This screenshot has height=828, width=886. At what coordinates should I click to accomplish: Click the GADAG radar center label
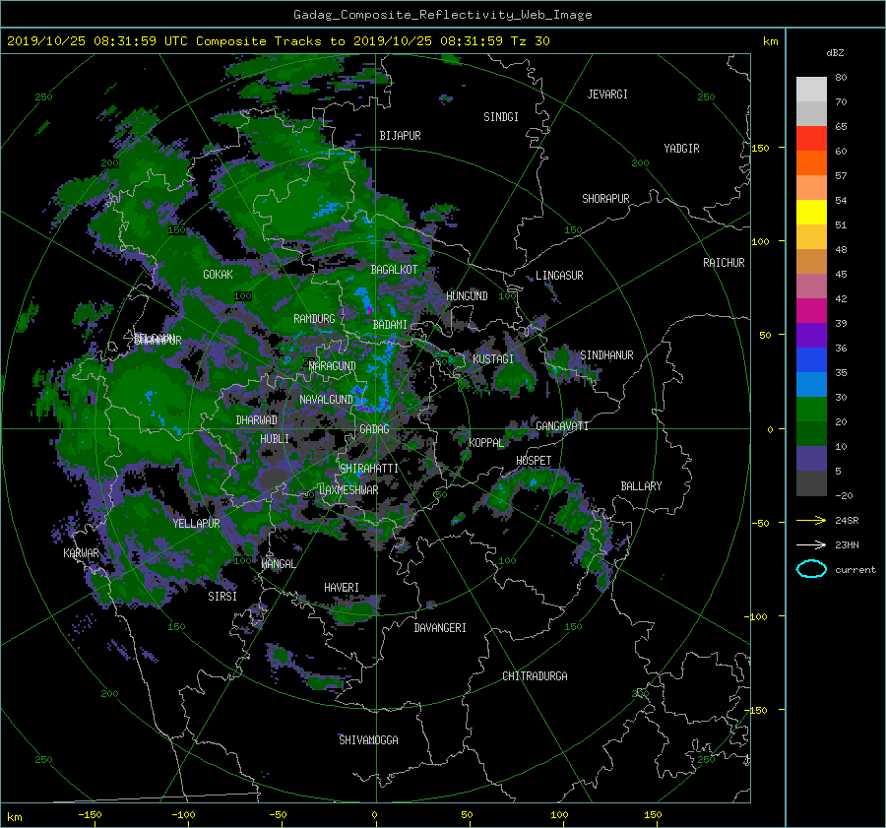(374, 429)
